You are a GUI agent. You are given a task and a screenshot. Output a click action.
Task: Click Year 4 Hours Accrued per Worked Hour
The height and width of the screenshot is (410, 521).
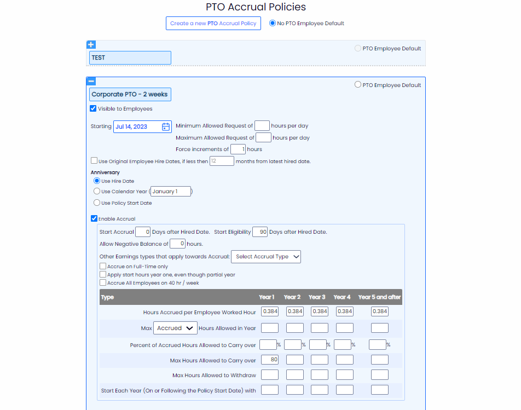pos(345,311)
